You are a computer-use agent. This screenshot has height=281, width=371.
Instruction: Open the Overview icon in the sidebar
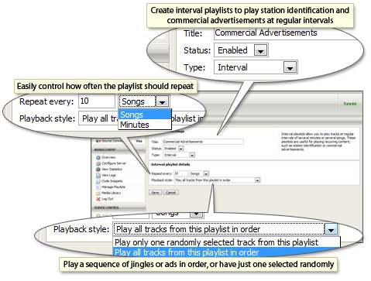(98, 157)
